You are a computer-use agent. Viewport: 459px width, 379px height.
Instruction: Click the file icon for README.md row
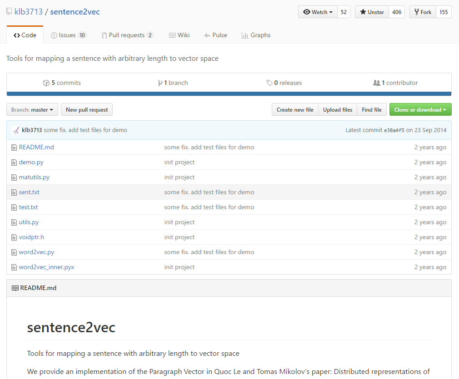click(x=14, y=148)
